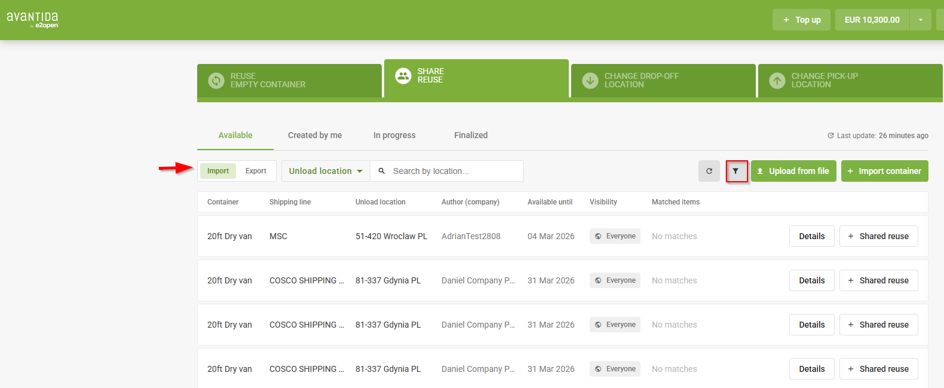Click the AdrianTest2808 author cell
This screenshot has width=944, height=388.
pyautogui.click(x=471, y=236)
